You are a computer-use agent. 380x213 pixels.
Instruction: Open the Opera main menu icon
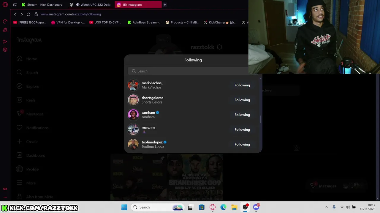pos(5,5)
